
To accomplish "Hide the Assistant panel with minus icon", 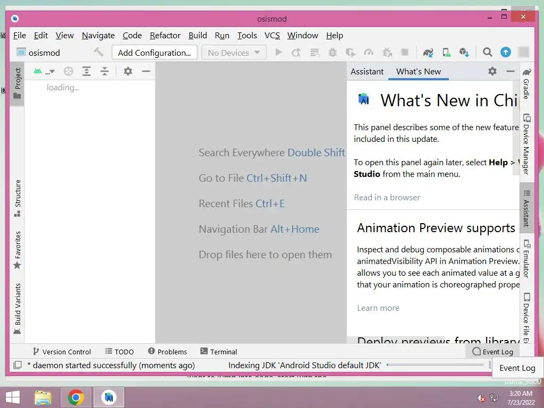I will click(x=511, y=71).
